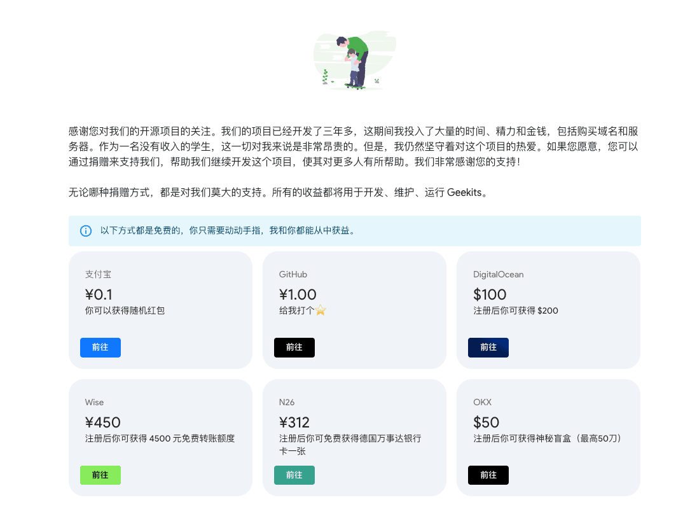Click the ¥450 amount in the Wise card
This screenshot has height=521, width=697.
click(102, 422)
